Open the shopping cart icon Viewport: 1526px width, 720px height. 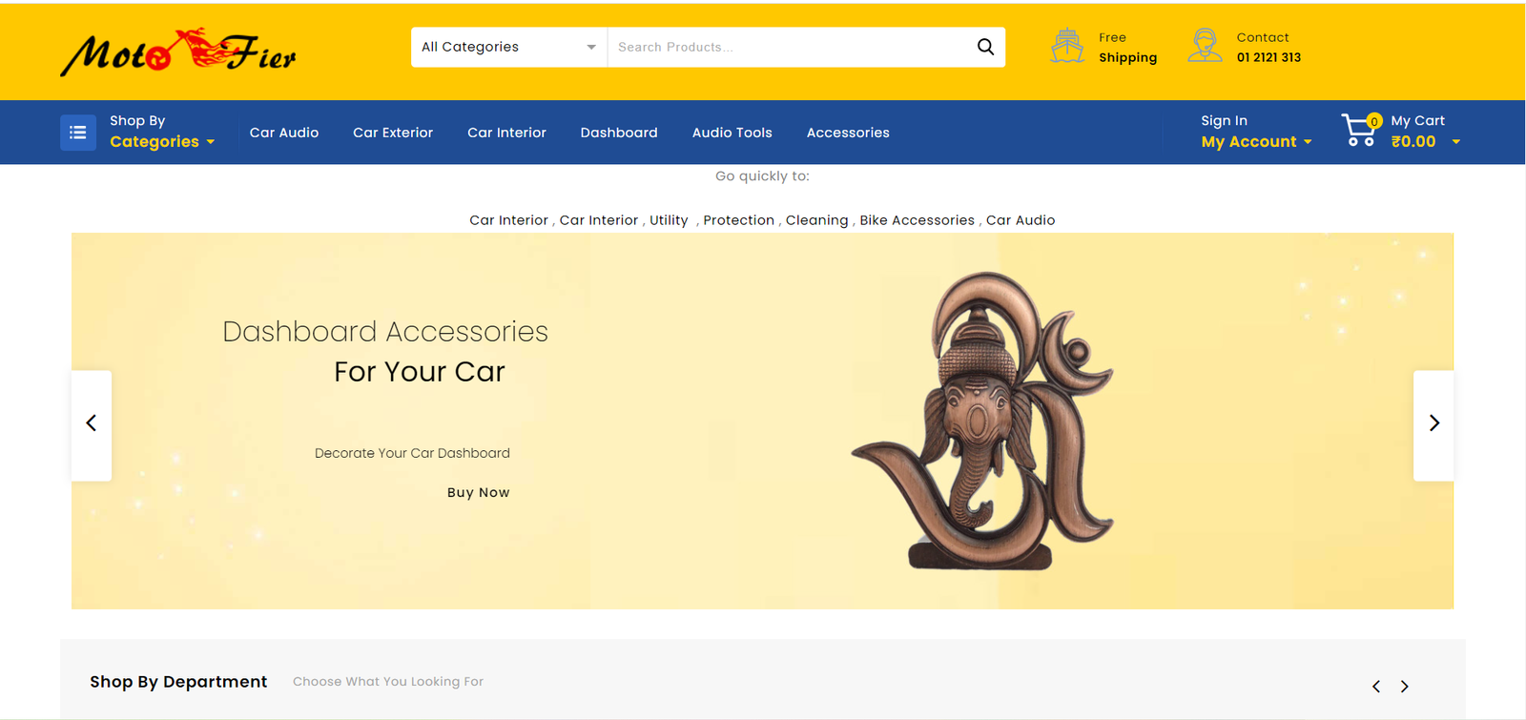1359,131
